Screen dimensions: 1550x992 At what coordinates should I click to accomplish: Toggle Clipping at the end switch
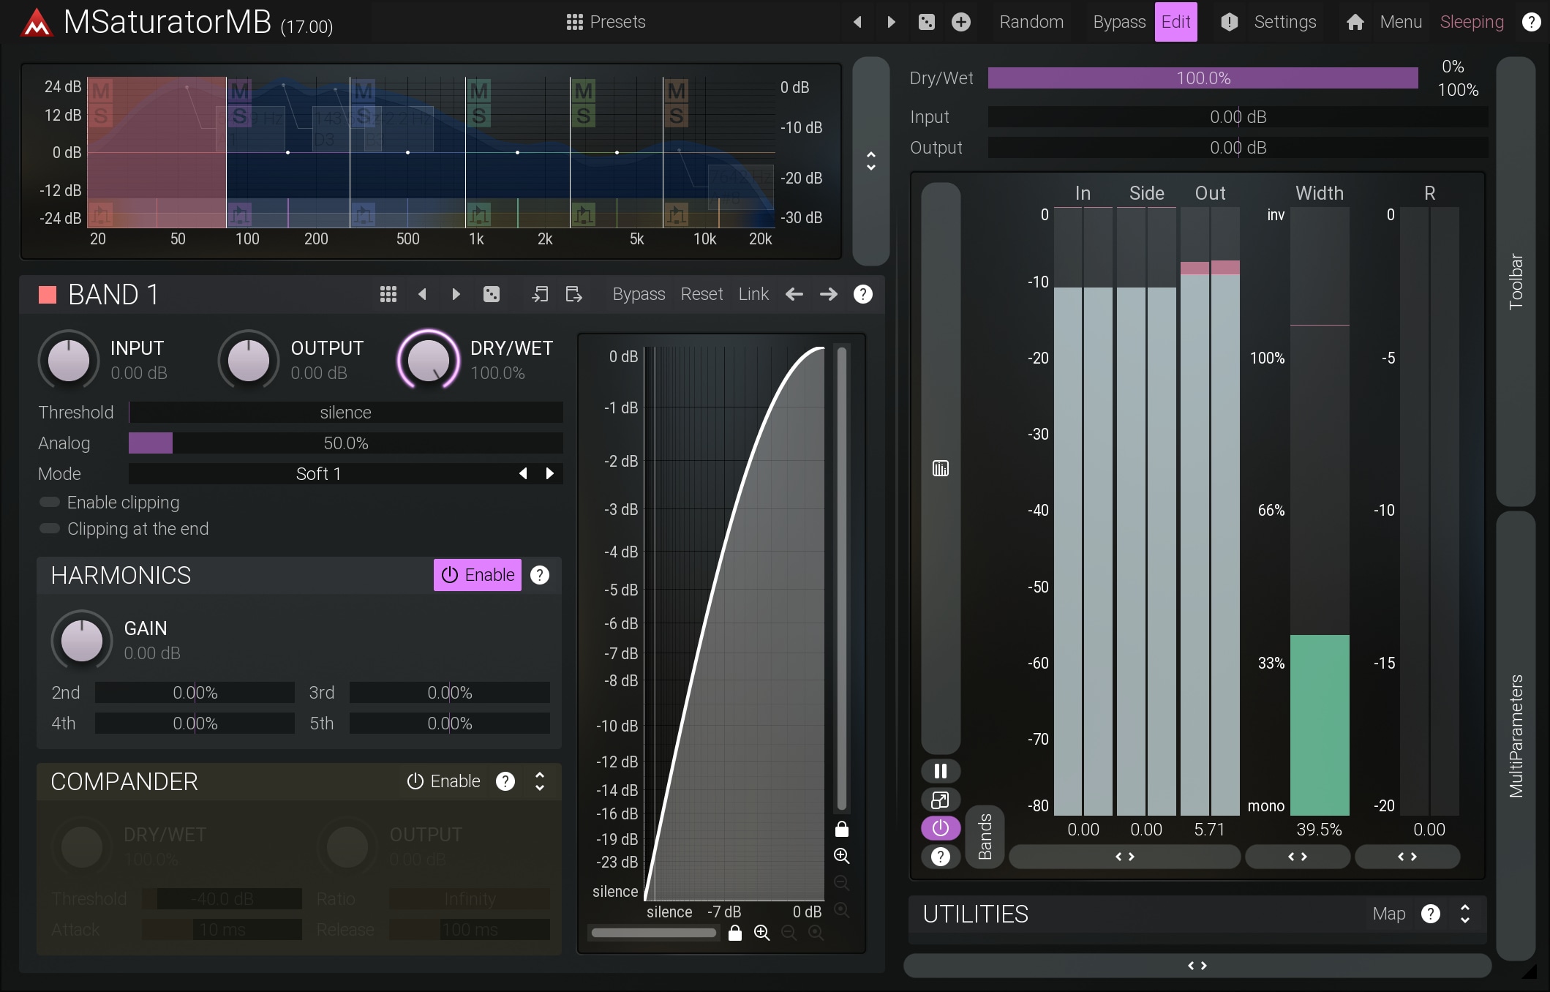coord(50,529)
